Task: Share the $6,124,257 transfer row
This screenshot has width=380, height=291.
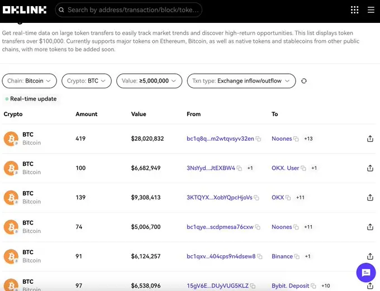Action: 370,256
